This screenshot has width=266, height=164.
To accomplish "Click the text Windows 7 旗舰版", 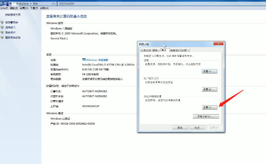I will [61, 28].
